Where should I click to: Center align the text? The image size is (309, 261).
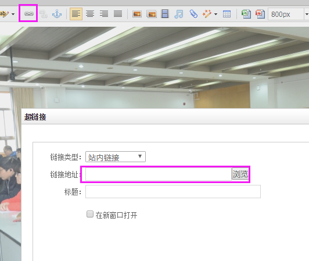[x=90, y=14]
